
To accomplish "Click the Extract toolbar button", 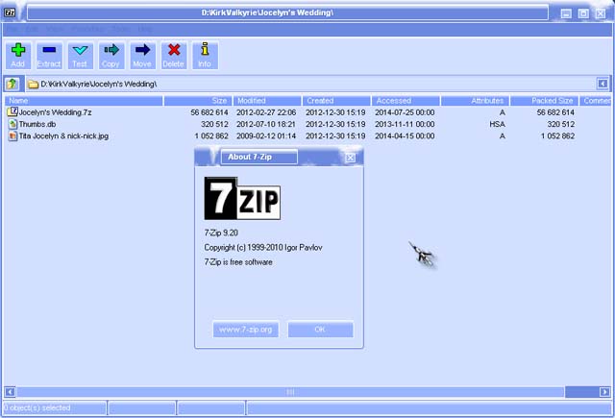I will pyautogui.click(x=49, y=56).
